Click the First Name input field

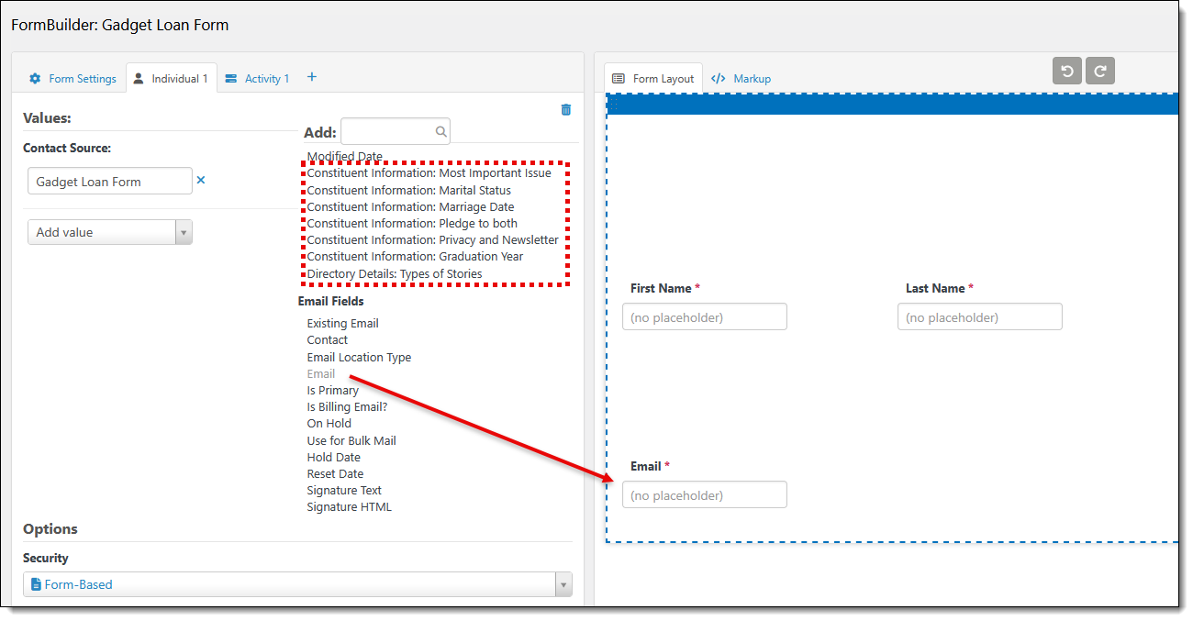click(704, 317)
